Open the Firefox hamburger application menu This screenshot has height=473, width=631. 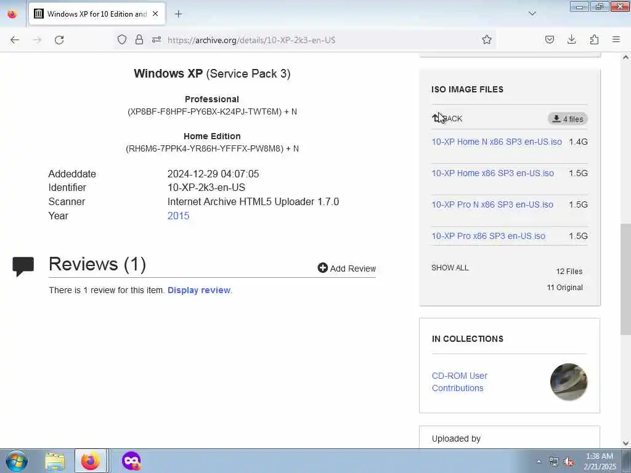(x=616, y=39)
